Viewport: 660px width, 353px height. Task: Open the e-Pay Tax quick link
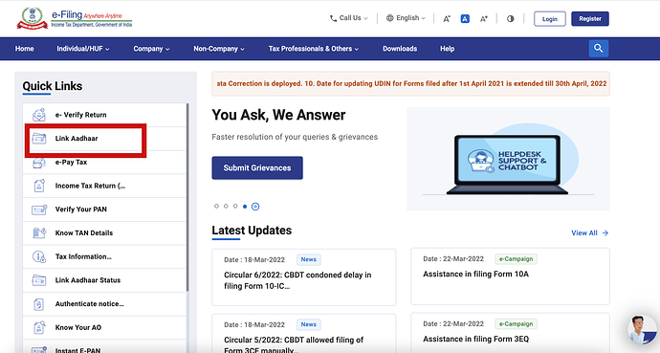pos(104,162)
